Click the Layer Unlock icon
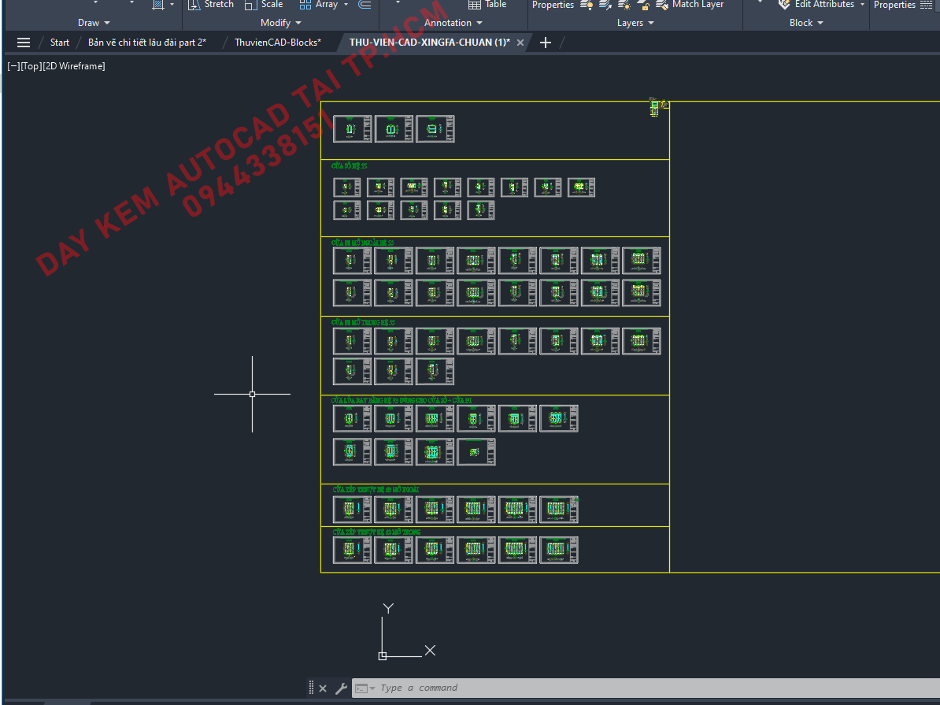Viewport: 940px width, 705px height. coord(643,5)
